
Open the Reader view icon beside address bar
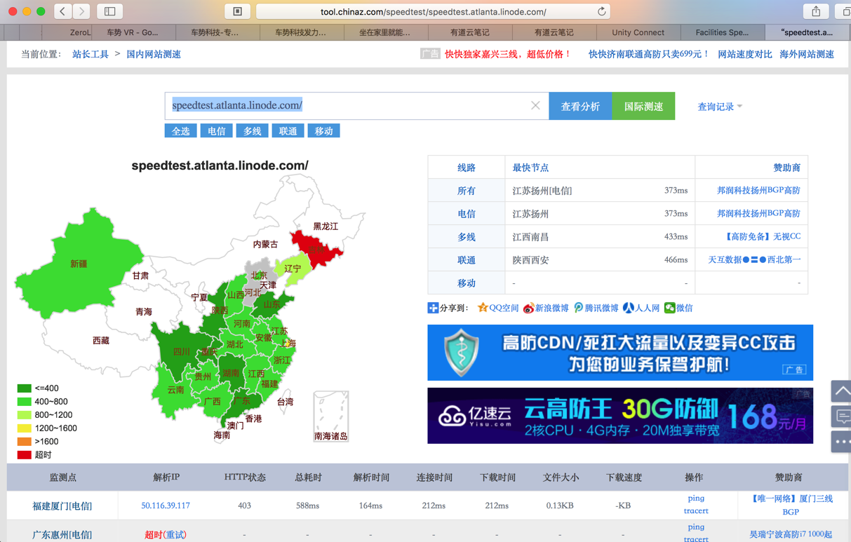(238, 11)
